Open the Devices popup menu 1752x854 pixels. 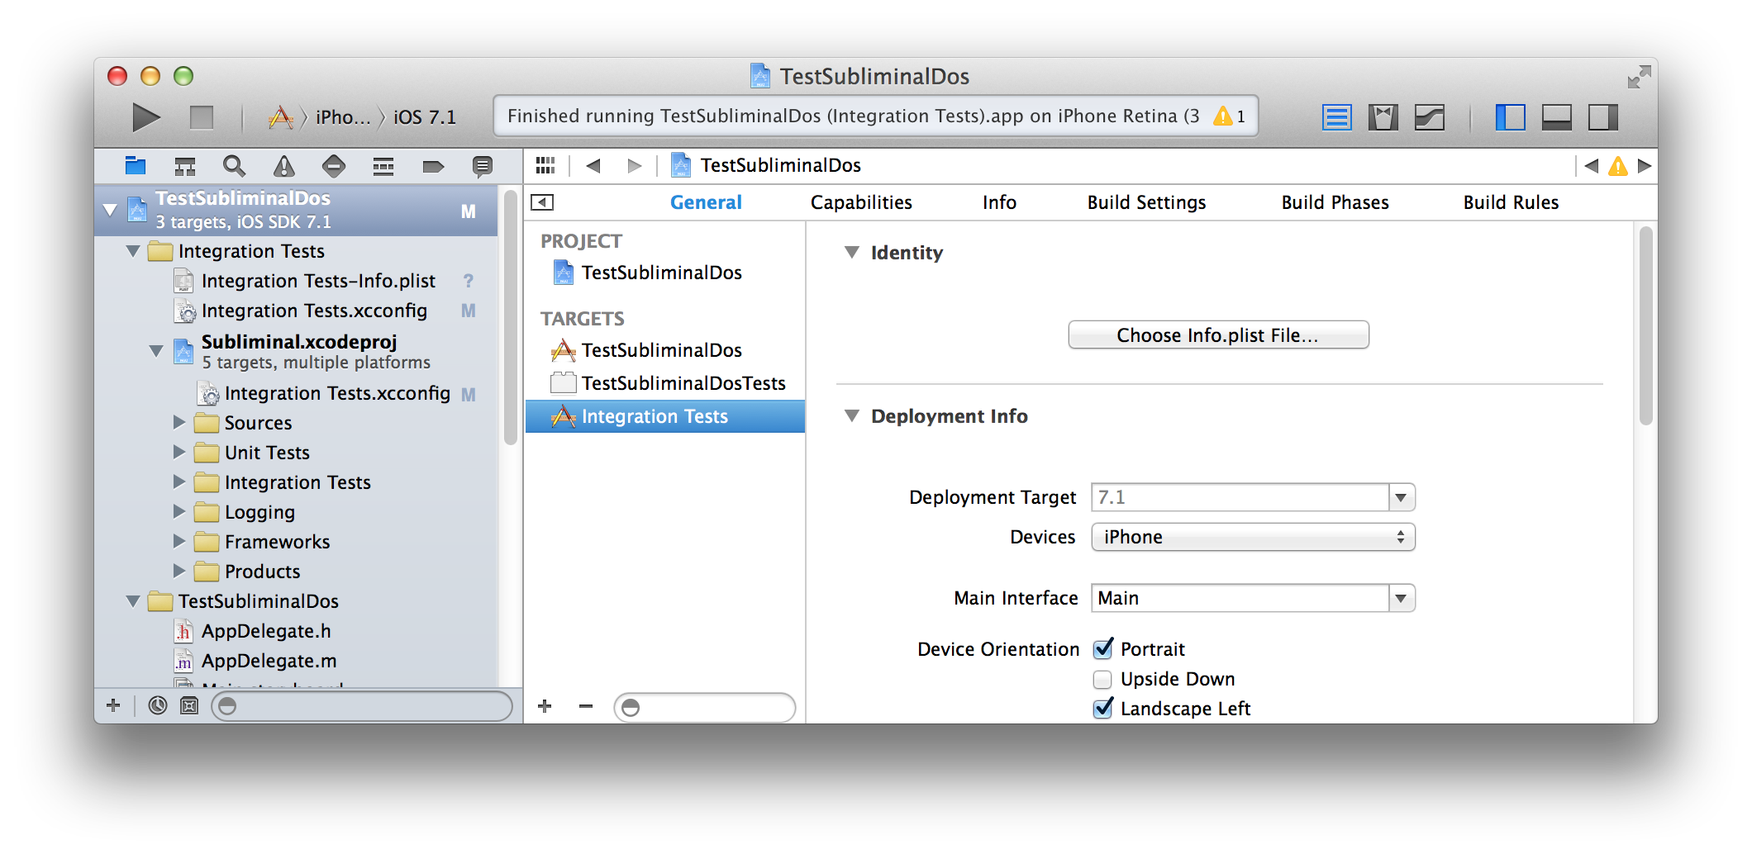1252,537
